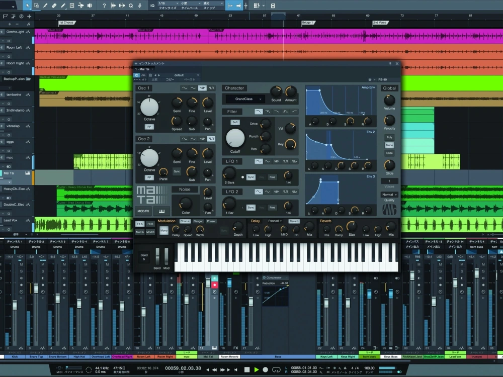Switch to the FX B tab
This screenshot has width=503, height=377.
point(150,224)
